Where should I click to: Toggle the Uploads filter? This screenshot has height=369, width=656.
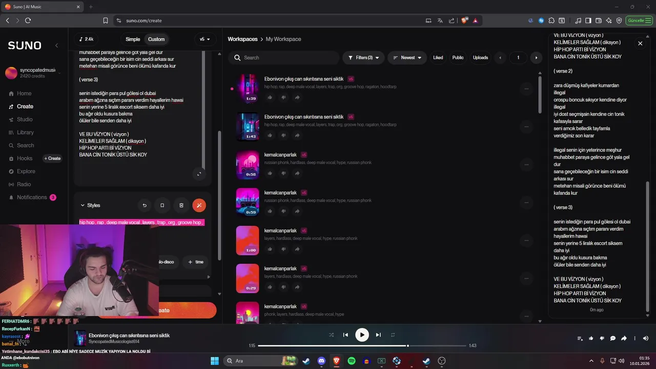pos(480,57)
